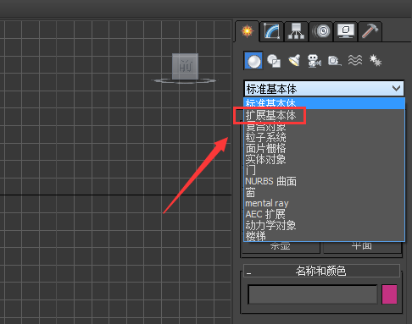Select the Systems gears icon
The image size is (412, 324).
(x=376, y=60)
